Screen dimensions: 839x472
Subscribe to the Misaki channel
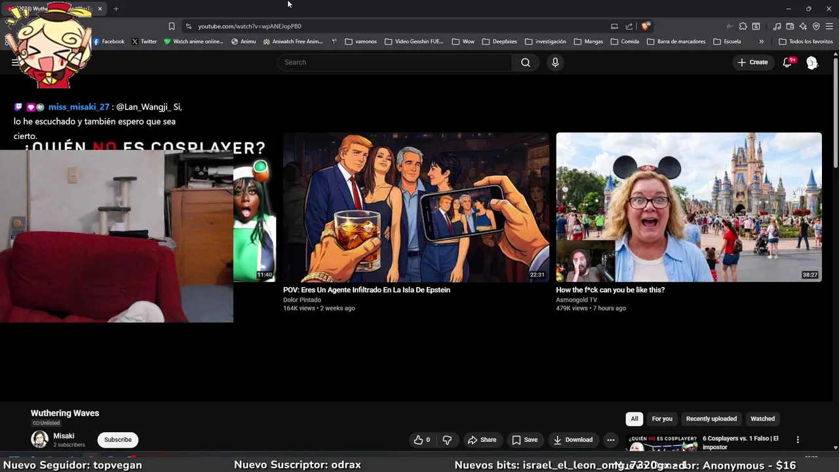(x=118, y=440)
